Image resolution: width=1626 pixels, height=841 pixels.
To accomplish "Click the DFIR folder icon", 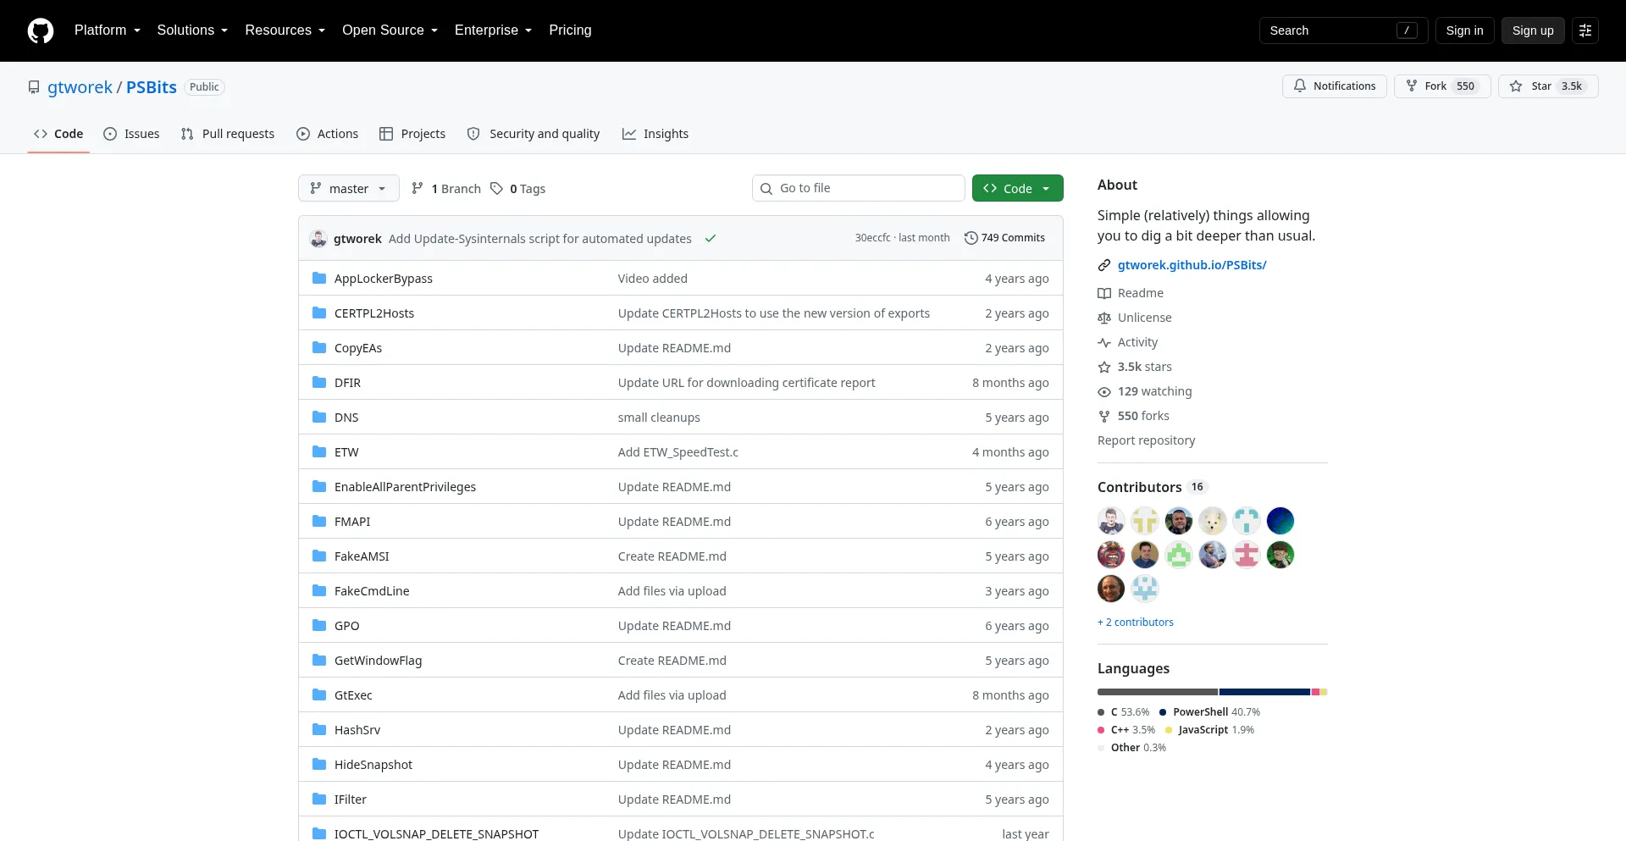I will coord(319,383).
